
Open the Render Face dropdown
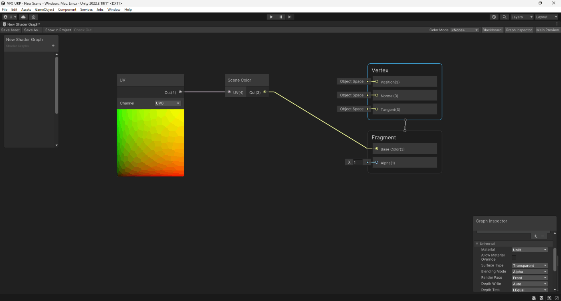pyautogui.click(x=530, y=278)
